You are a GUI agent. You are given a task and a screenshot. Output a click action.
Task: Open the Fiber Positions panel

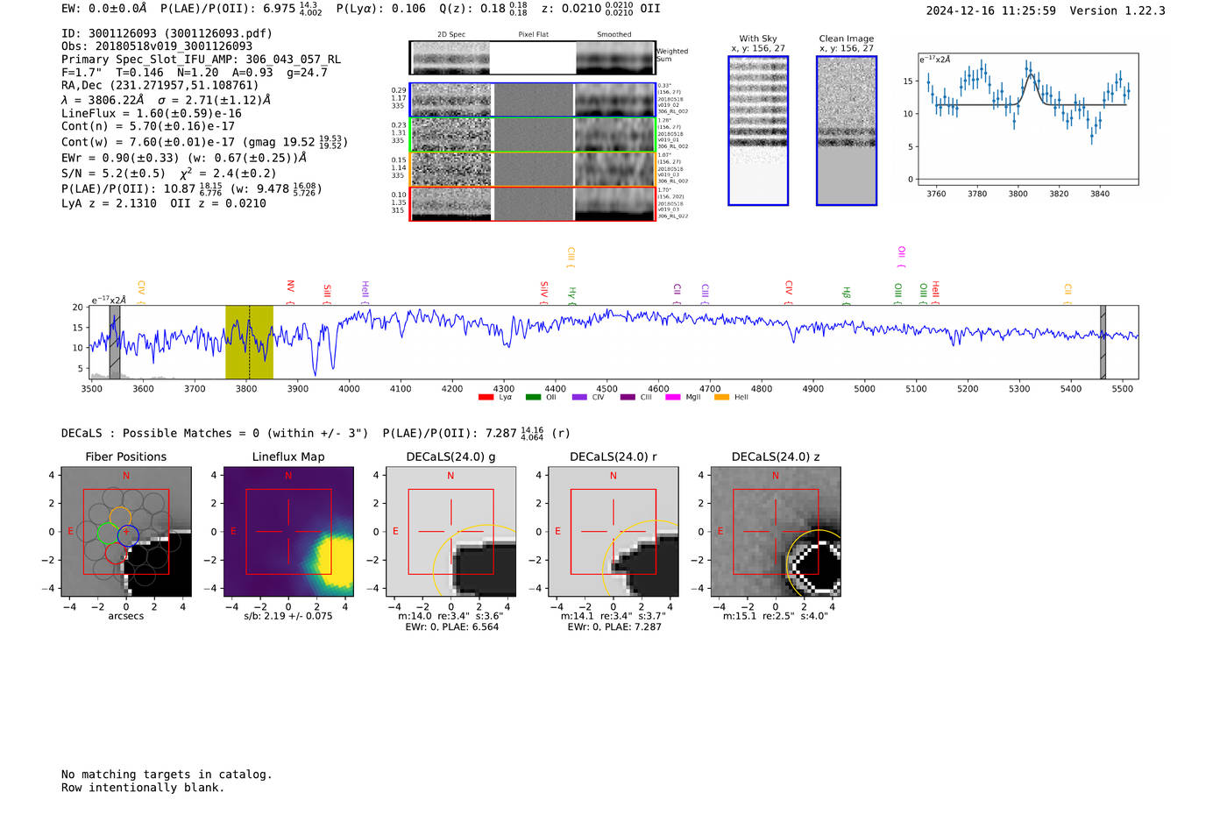126,532
